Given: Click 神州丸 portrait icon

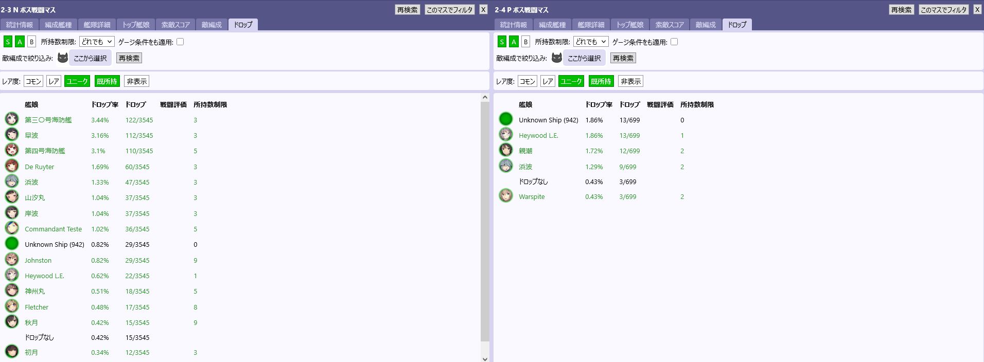Looking at the screenshot, I should (x=12, y=291).
